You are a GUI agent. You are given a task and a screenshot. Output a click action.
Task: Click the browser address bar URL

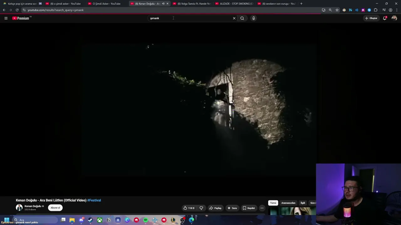pyautogui.click(x=55, y=10)
